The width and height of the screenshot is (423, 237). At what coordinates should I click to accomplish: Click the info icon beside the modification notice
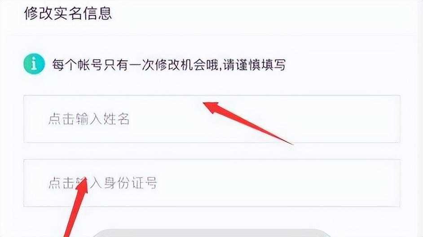(34, 64)
